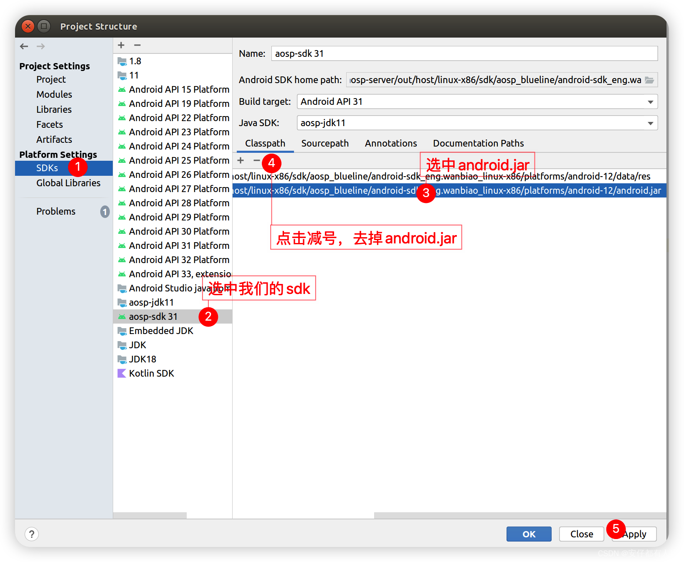Image resolution: width=684 pixels, height=562 pixels.
Task: Select the JDK entry
Action: 172,345
